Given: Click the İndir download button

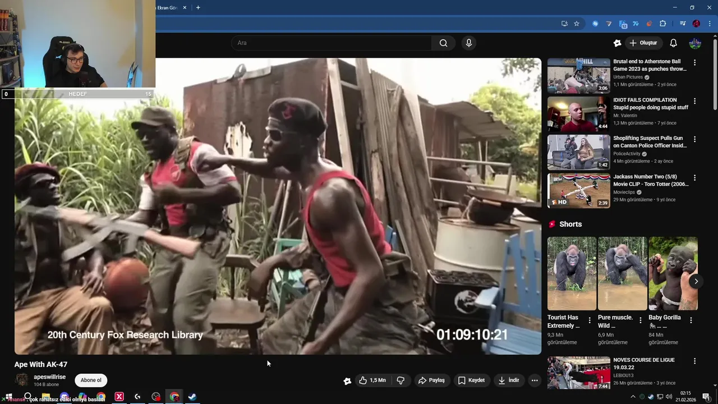Looking at the screenshot, I should tap(509, 380).
